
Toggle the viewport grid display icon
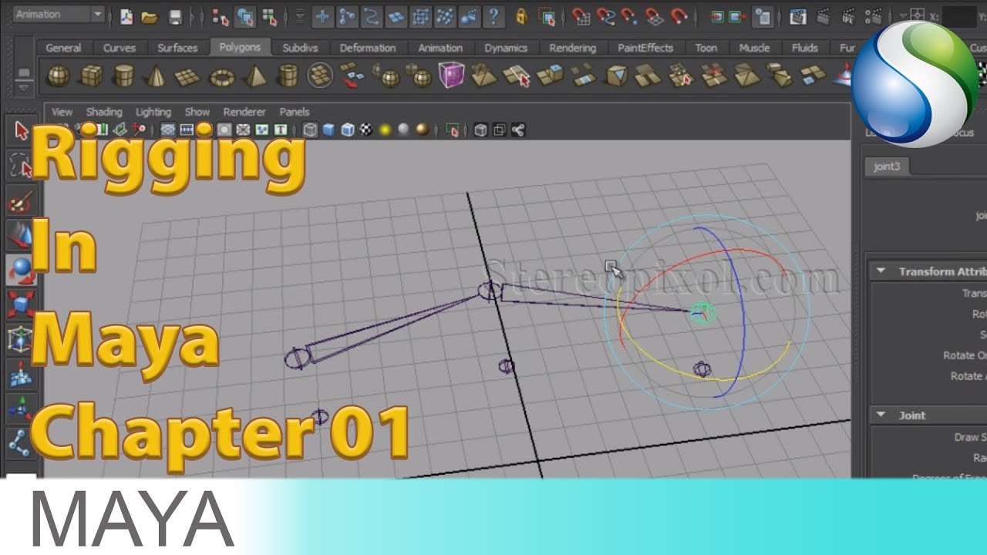167,129
